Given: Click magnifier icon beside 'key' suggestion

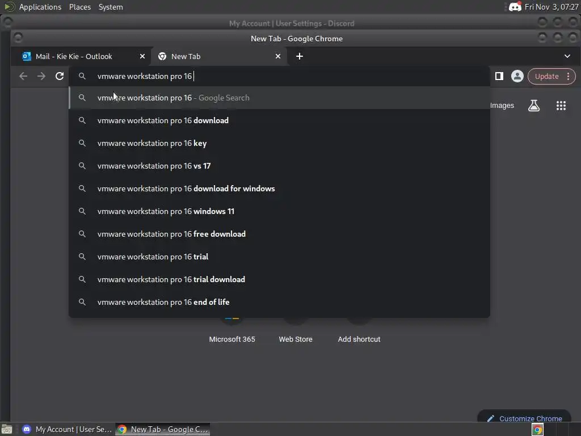Looking at the screenshot, I should pyautogui.click(x=82, y=143).
